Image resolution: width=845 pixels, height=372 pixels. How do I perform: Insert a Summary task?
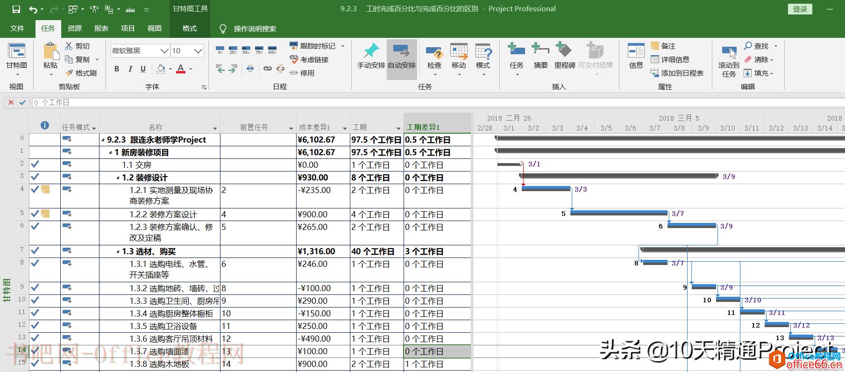(x=541, y=56)
